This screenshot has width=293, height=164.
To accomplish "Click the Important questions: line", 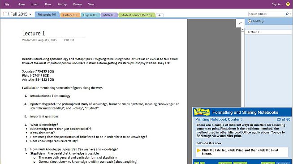I will [45, 117].
